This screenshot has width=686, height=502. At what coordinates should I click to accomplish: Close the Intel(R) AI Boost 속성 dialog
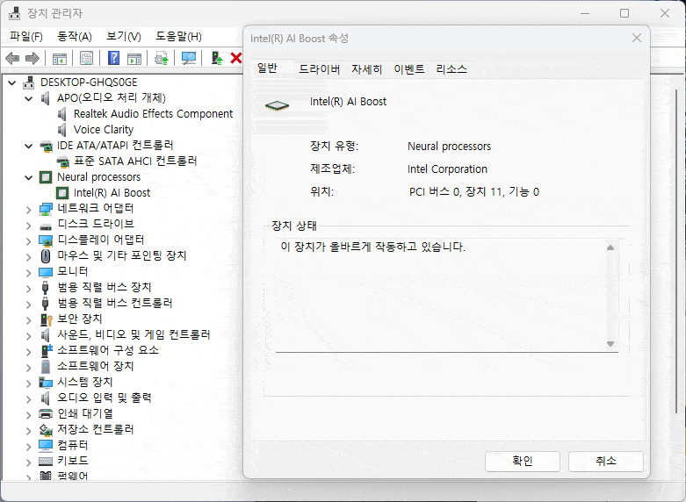pyautogui.click(x=637, y=39)
